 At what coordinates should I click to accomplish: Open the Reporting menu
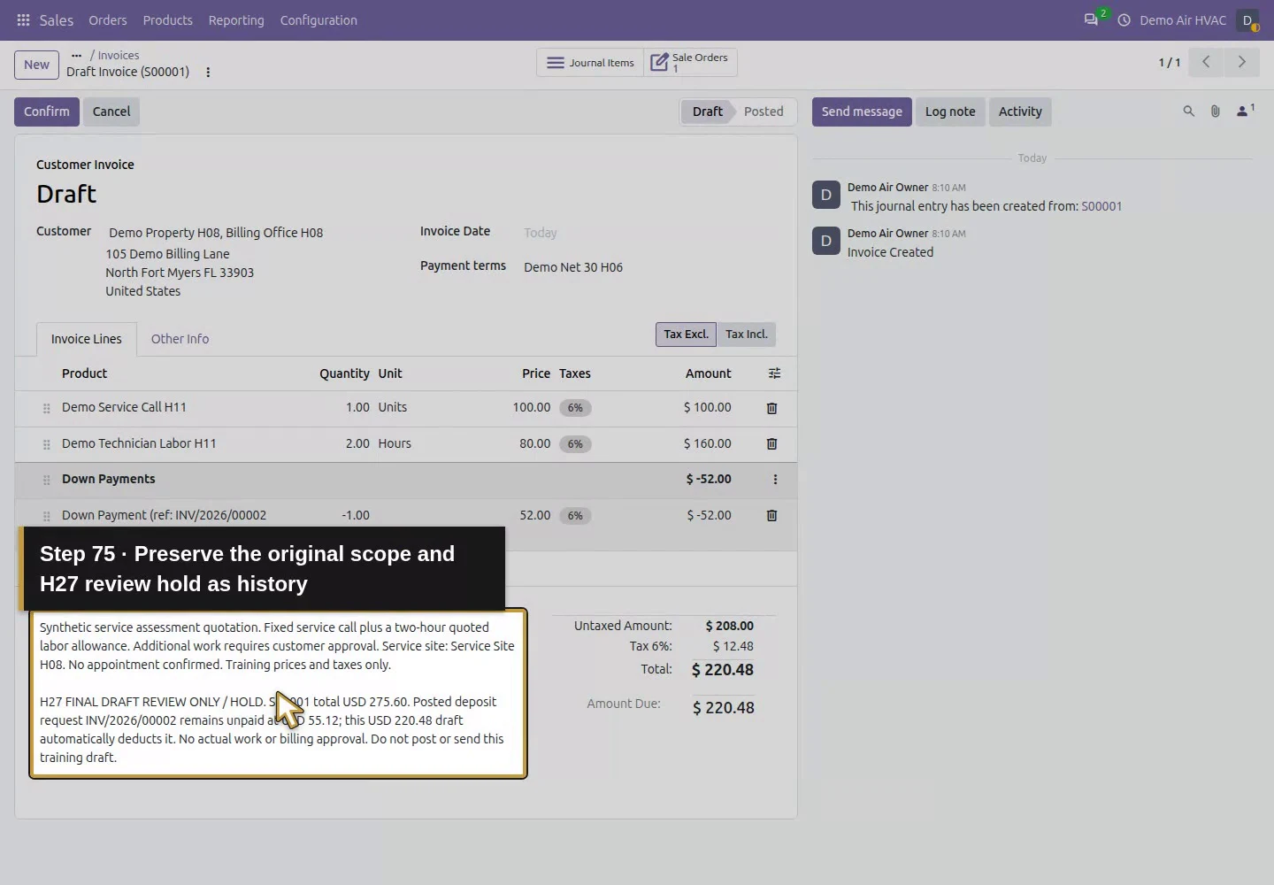(x=236, y=19)
